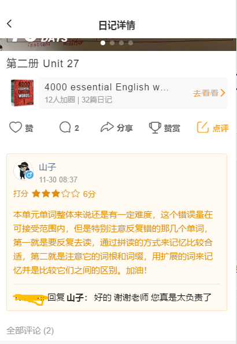This screenshot has height=344, width=237.
Task: Click the 去看看 chevron arrow
Action: point(223,93)
